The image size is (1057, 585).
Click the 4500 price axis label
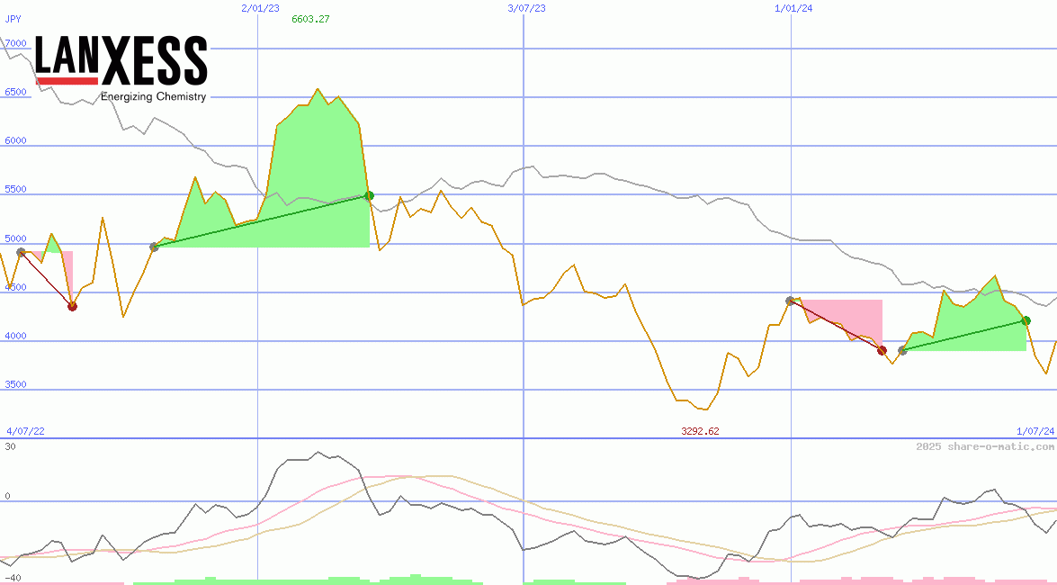(15, 287)
